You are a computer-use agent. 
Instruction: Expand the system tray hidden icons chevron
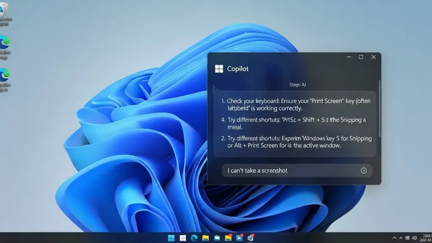[394, 238]
